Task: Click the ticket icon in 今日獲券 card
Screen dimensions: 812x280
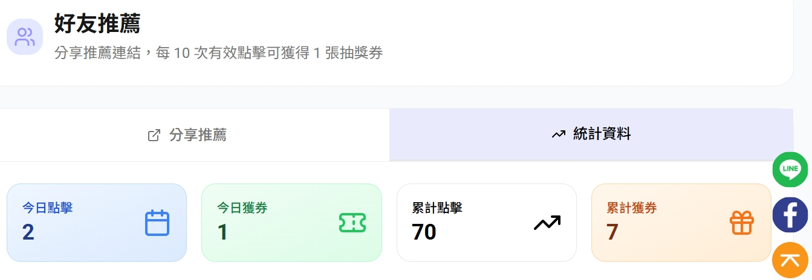Action: 352,223
